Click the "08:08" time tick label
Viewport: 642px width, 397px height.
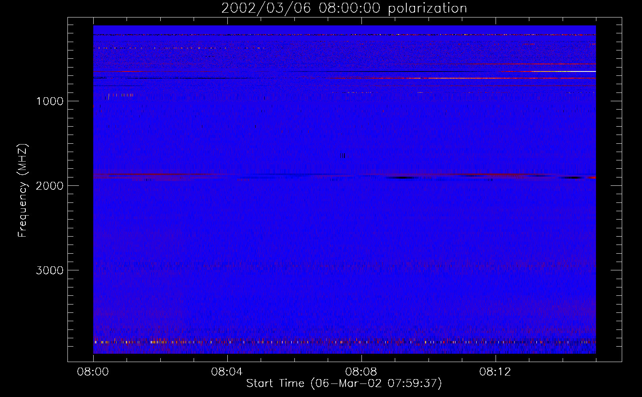[x=361, y=372]
